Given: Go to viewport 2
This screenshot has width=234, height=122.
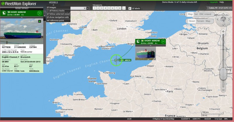Looking at the screenshot, I should point(98,8).
